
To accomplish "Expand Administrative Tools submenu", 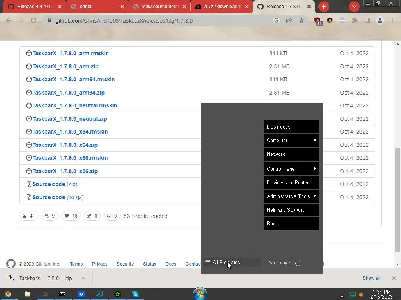I will click(291, 196).
